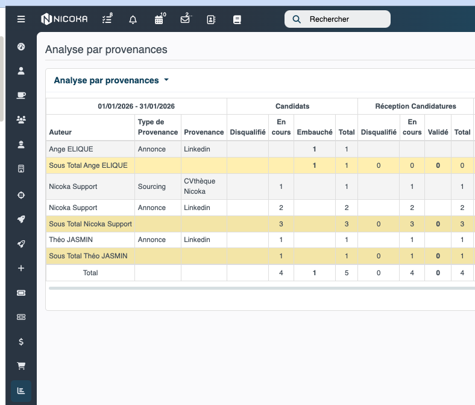Screen dimensions: 475x405
Task: Select the reports chart icon in sidebar
Action: click(21, 391)
